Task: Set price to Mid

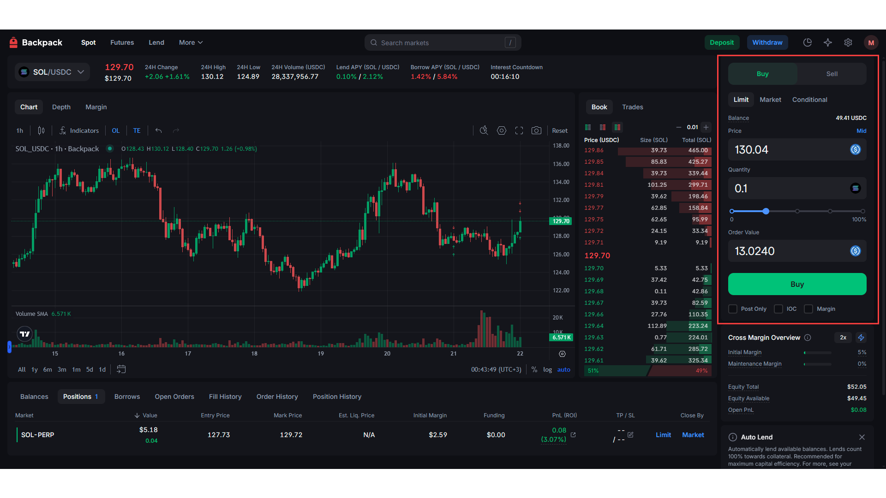Action: coord(862,131)
